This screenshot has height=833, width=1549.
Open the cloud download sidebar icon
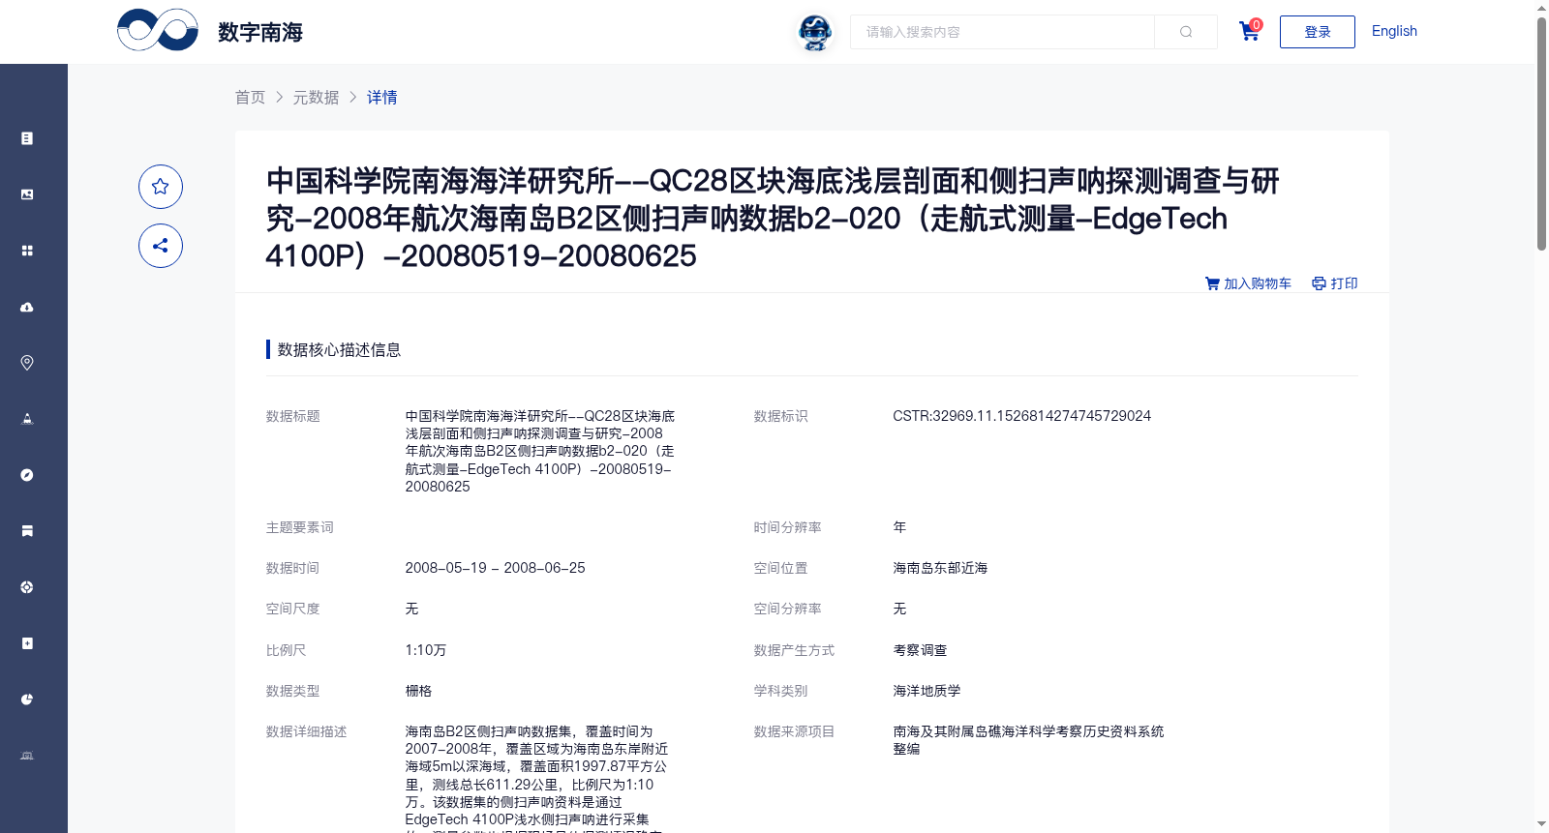[x=27, y=307]
